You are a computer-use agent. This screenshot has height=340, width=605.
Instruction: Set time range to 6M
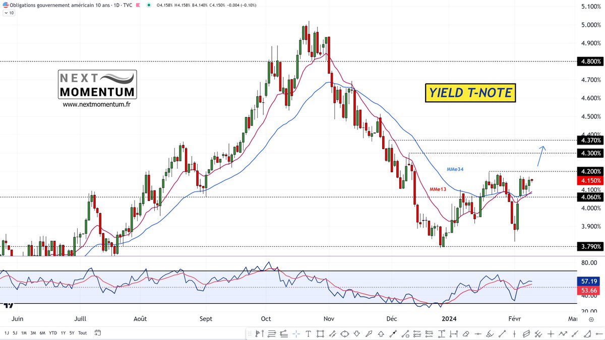point(42,333)
